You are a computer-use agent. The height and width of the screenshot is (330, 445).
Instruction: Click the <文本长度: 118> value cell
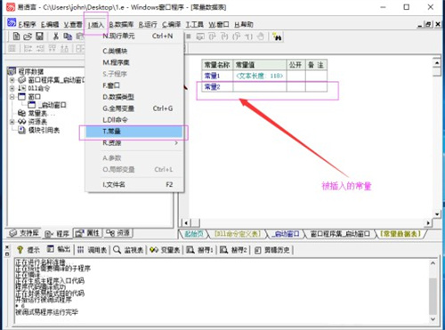tap(260, 76)
